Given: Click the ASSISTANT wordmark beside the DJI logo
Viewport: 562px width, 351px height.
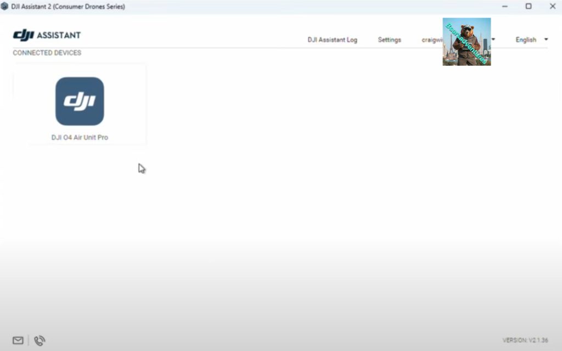Looking at the screenshot, I should click(x=59, y=35).
